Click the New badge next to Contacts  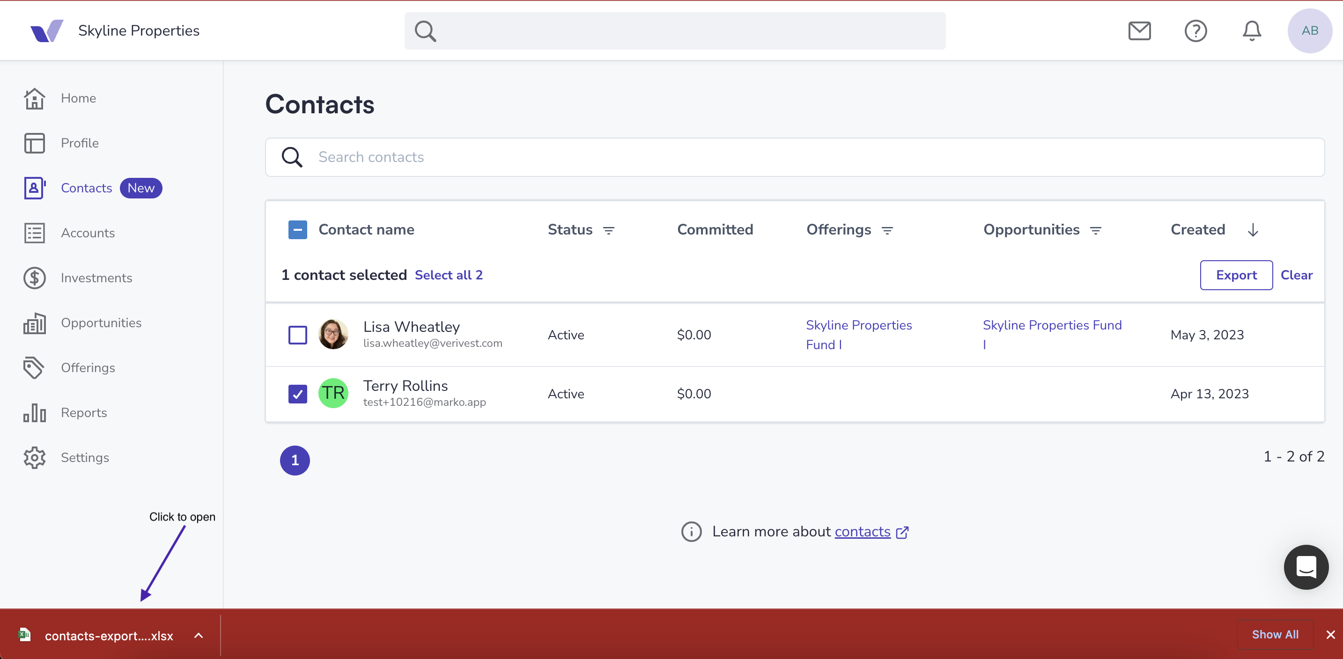141,188
